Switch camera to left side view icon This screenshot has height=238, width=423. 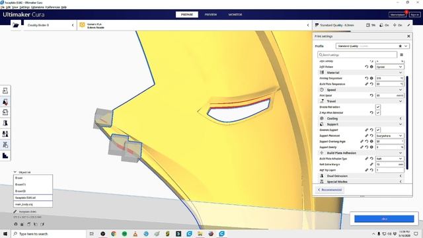coord(36,224)
